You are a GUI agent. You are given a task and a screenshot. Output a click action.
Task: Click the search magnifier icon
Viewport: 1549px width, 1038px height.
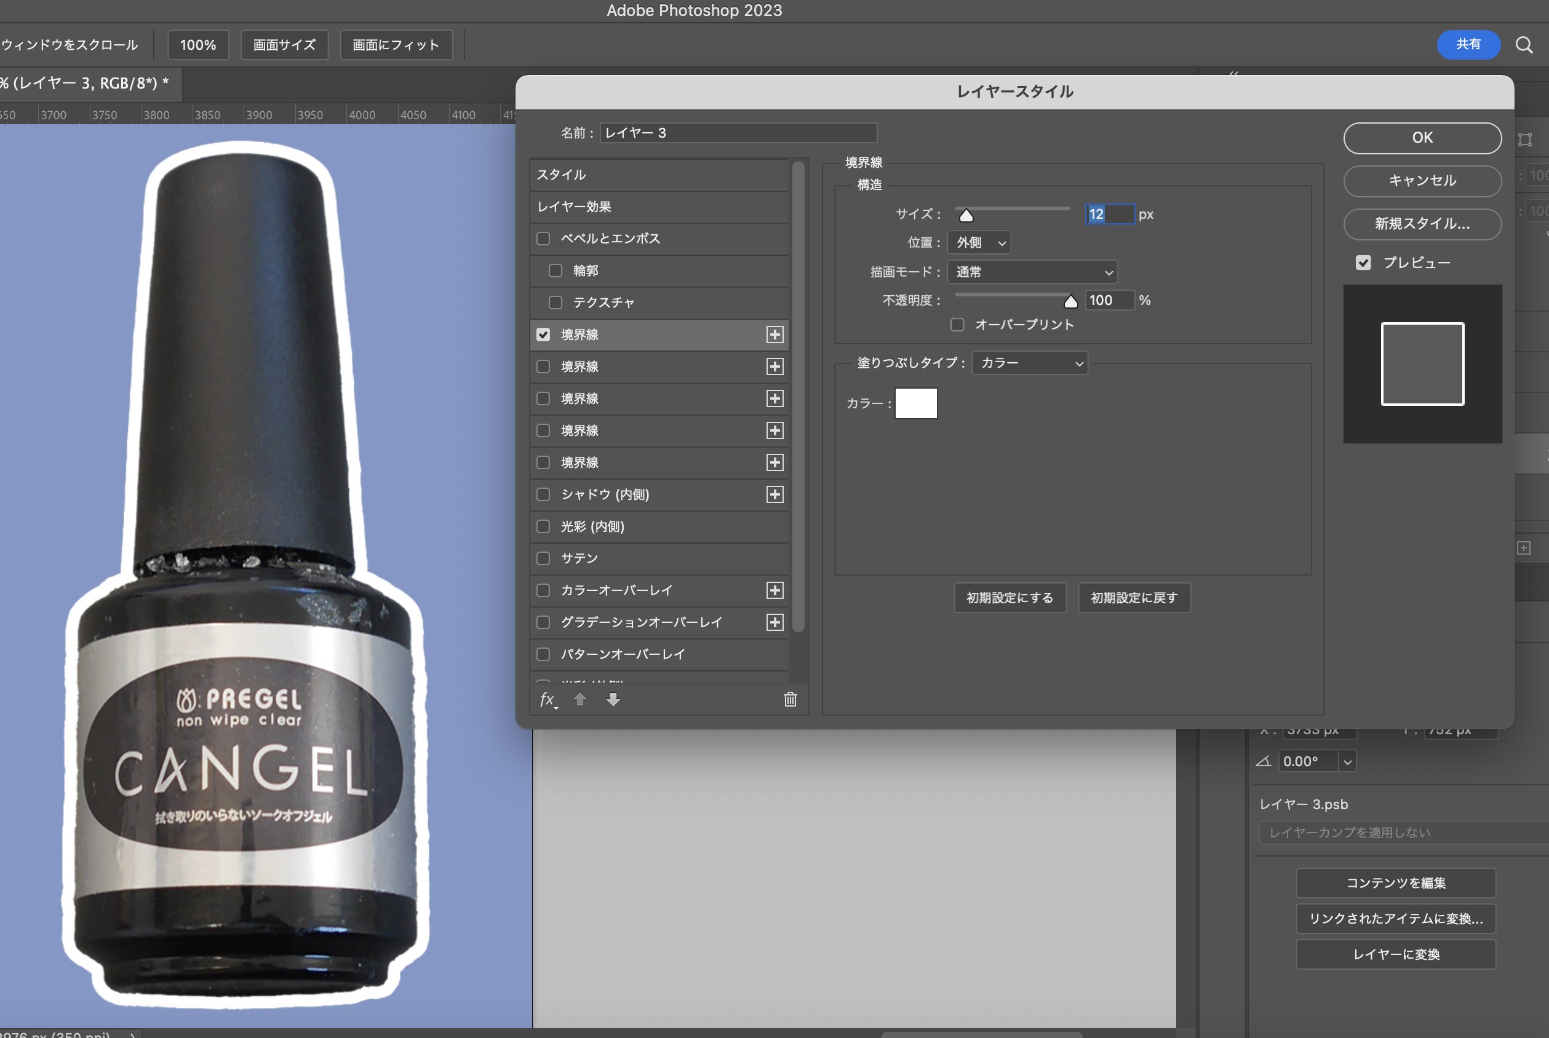(1524, 45)
